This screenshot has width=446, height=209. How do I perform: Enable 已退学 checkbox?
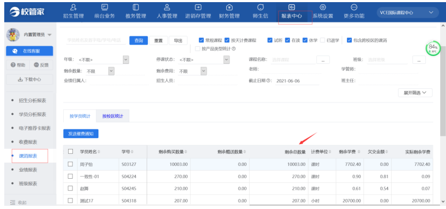(323, 40)
